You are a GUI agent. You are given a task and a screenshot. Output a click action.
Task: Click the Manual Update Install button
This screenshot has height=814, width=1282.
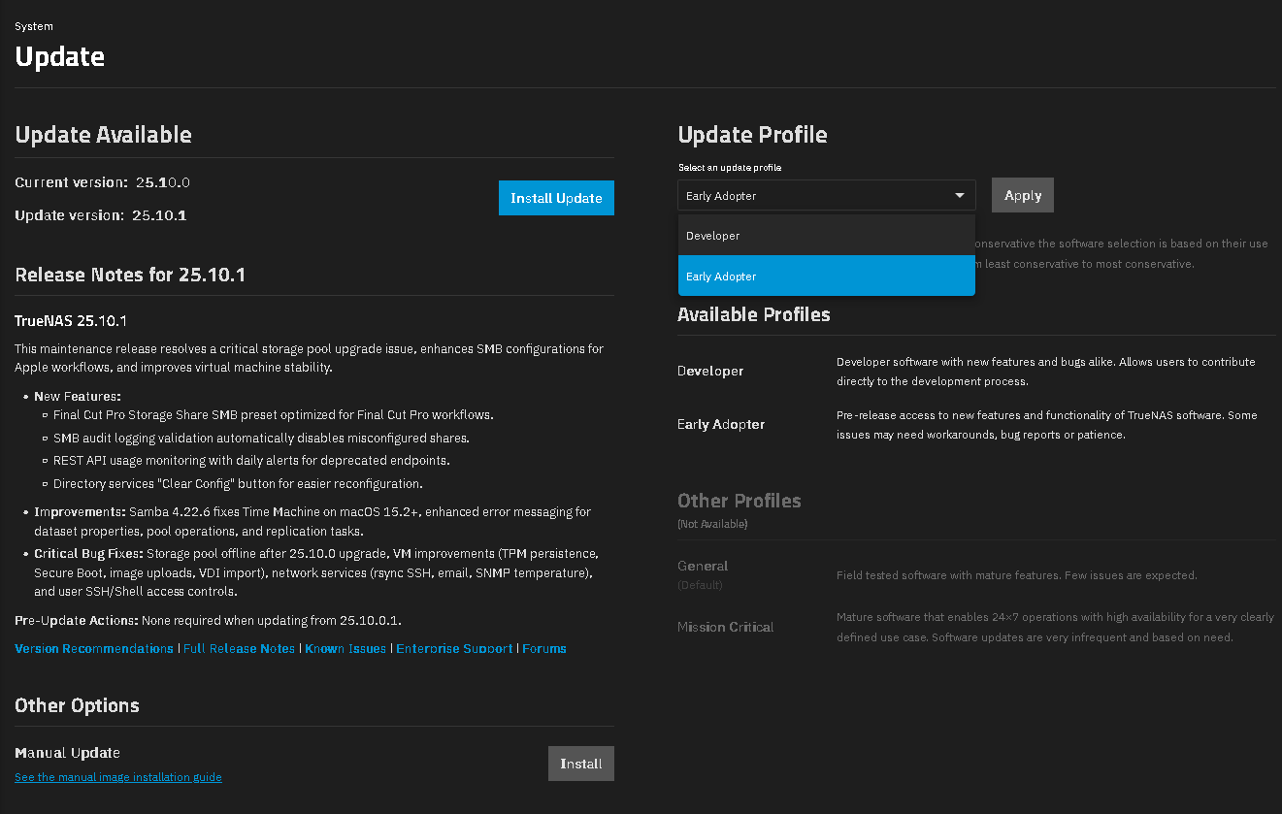580,764
